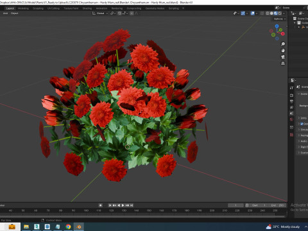
Task: Open the Object menu in the viewport header
Action: 14,13
